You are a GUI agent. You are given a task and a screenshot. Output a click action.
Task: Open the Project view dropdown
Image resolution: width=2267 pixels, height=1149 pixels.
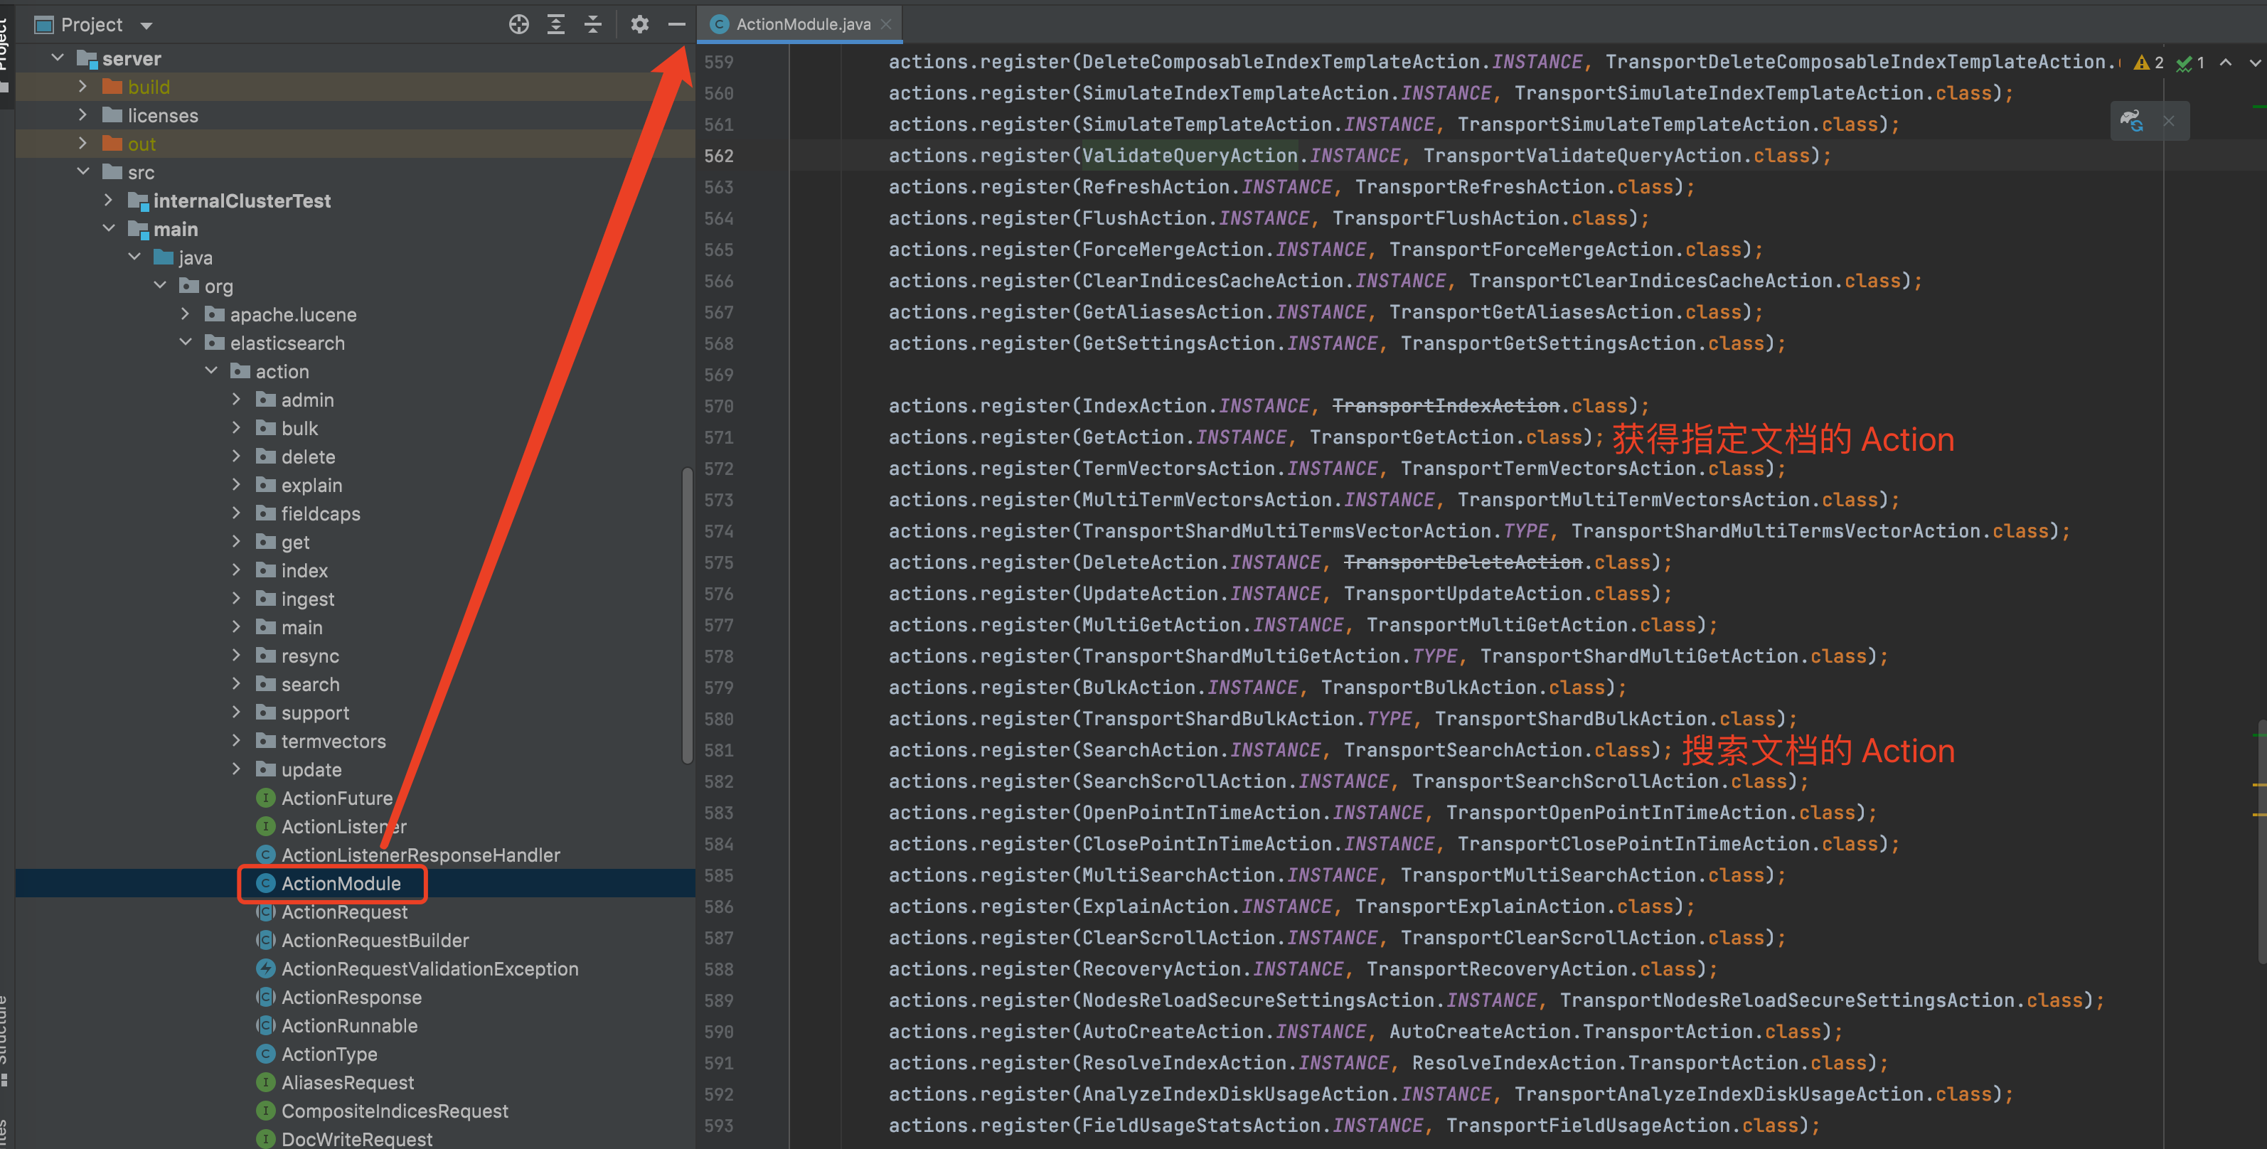tap(146, 26)
